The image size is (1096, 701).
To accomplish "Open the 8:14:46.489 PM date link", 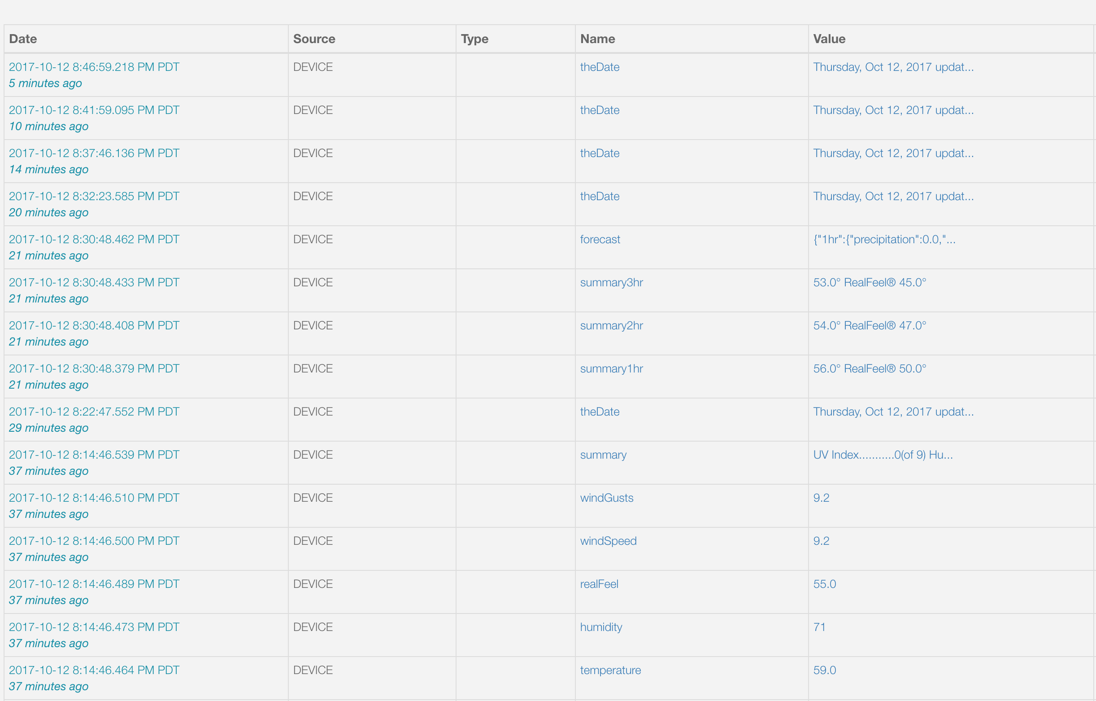I will click(x=94, y=584).
